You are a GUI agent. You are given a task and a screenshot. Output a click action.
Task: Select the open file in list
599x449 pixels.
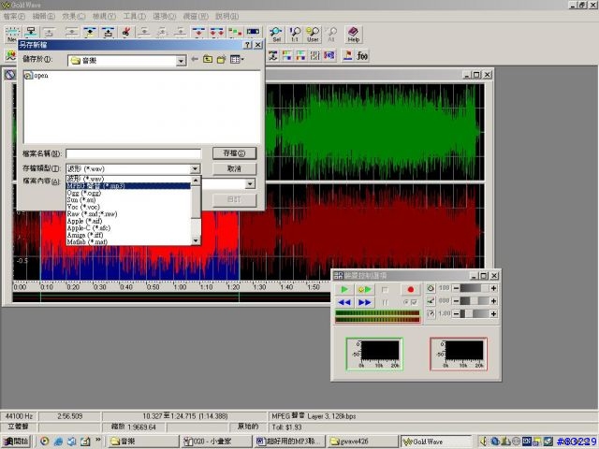(37, 76)
